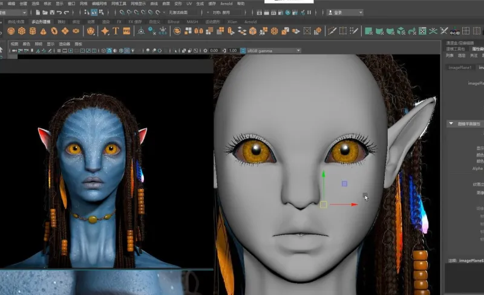The image size is (484, 295).
Task: Open the UV menu in the menu bar
Action: coord(189,4)
